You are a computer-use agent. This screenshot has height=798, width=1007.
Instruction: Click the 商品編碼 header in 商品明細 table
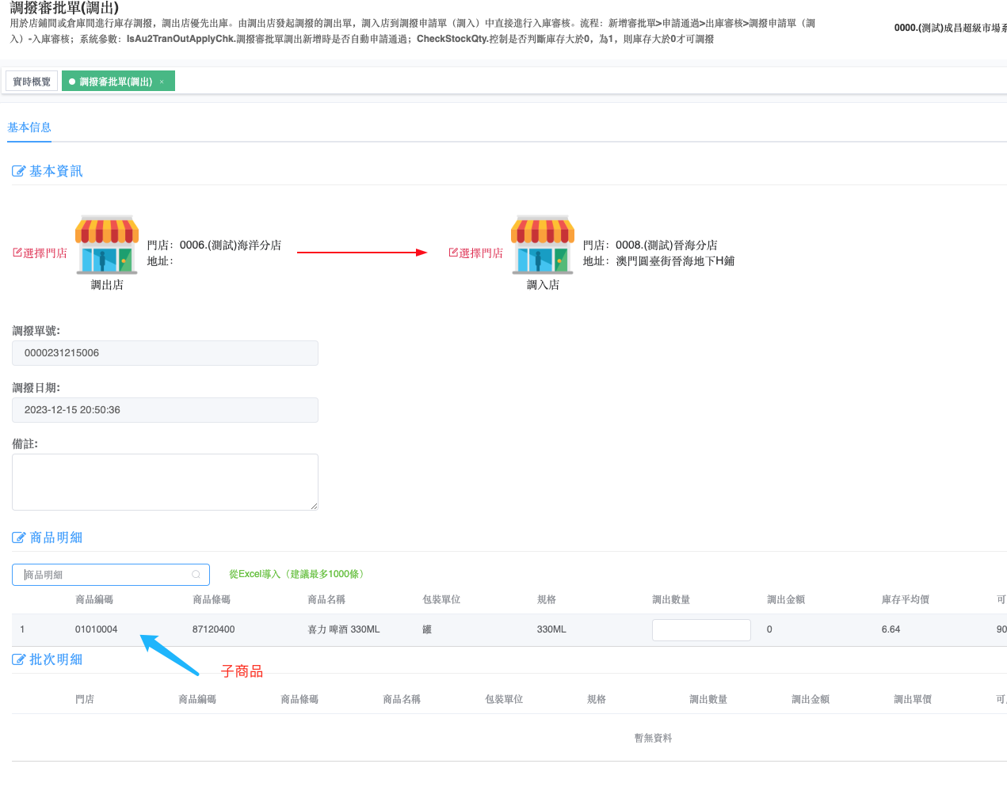pos(94,599)
